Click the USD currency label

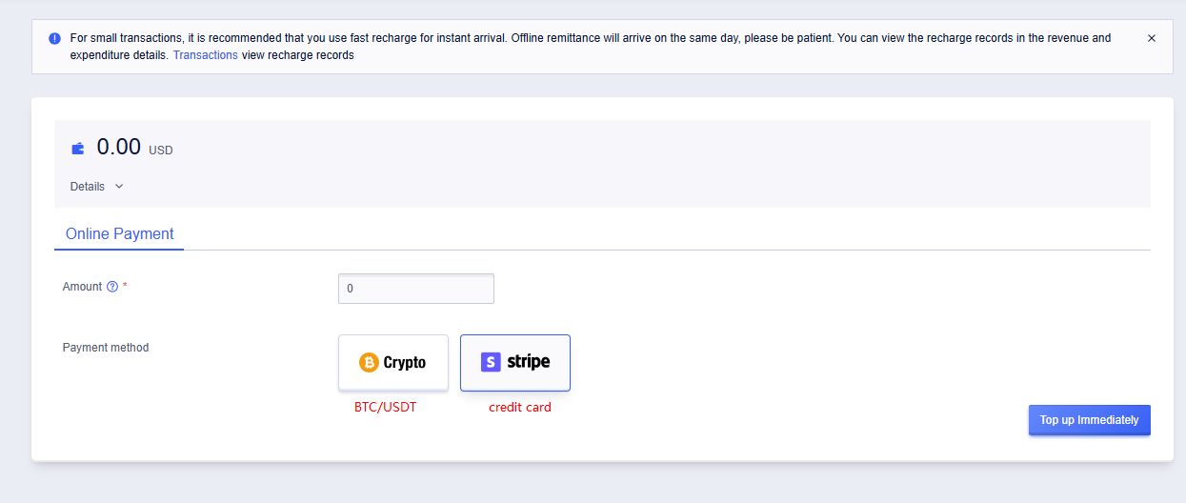point(161,151)
